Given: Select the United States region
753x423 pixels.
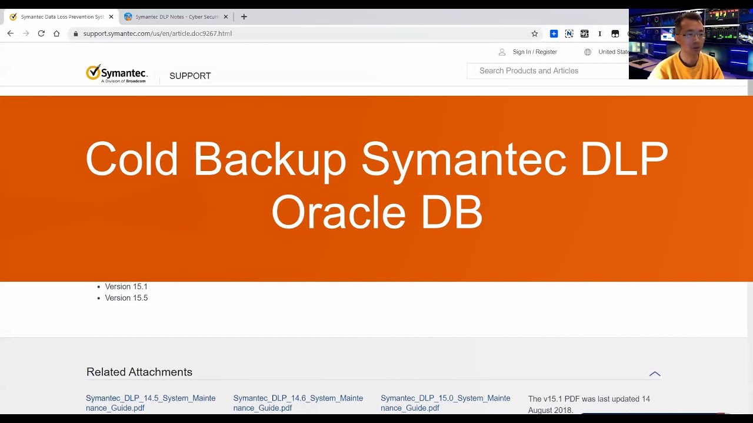Looking at the screenshot, I should (614, 52).
